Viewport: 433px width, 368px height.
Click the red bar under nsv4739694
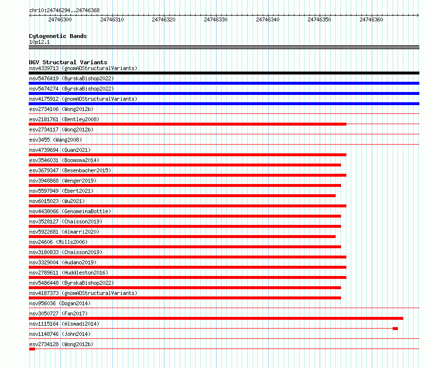click(187, 155)
